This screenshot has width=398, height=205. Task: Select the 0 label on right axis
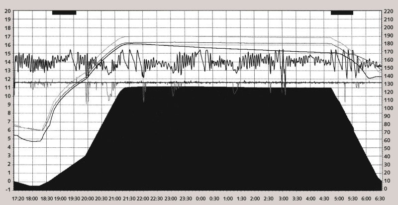[x=386, y=190]
